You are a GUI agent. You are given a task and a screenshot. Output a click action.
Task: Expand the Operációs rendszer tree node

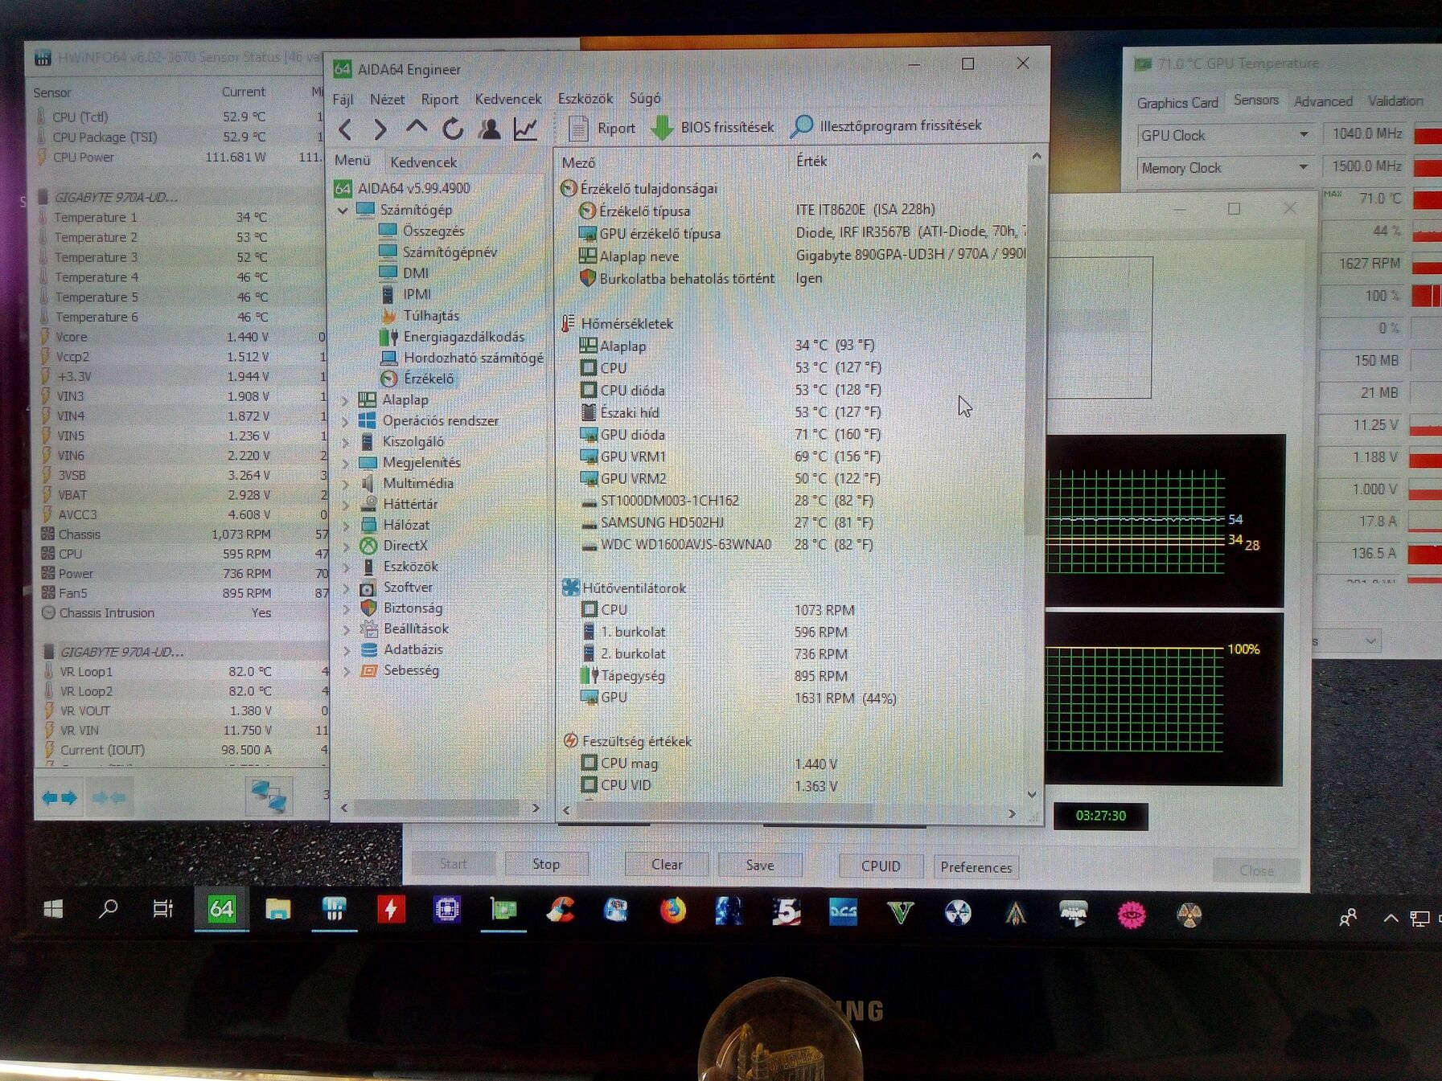(346, 420)
